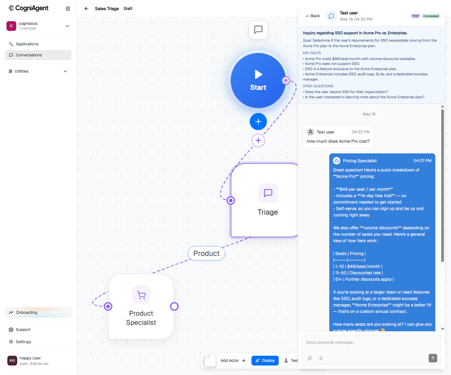Viewport: 451px width, 375px height.
Task: Open Settings from the sidebar
Action: 38,342
